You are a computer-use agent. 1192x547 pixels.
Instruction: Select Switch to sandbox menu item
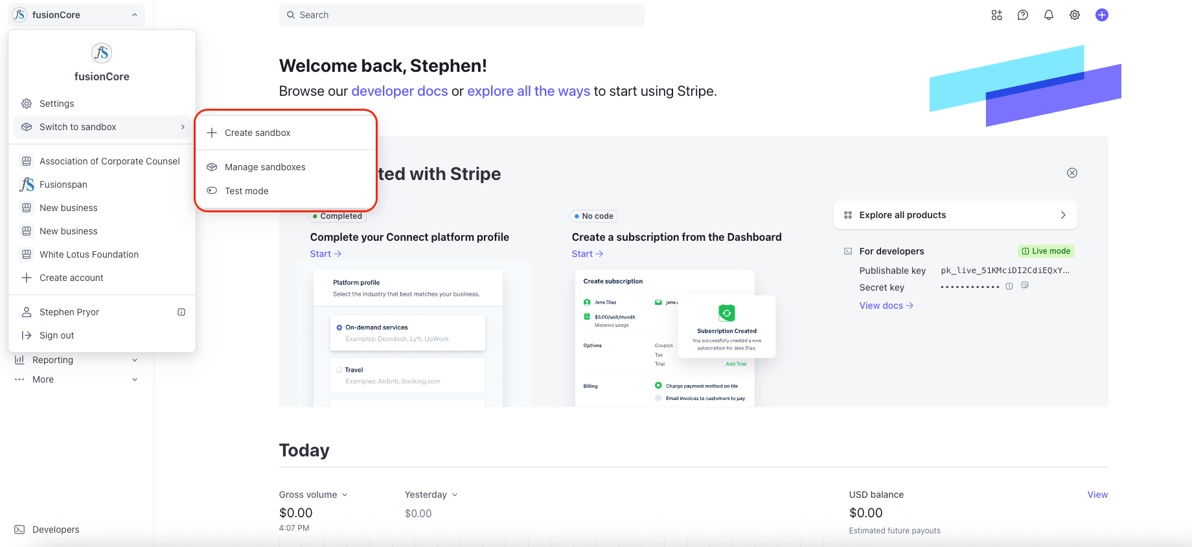click(x=102, y=127)
